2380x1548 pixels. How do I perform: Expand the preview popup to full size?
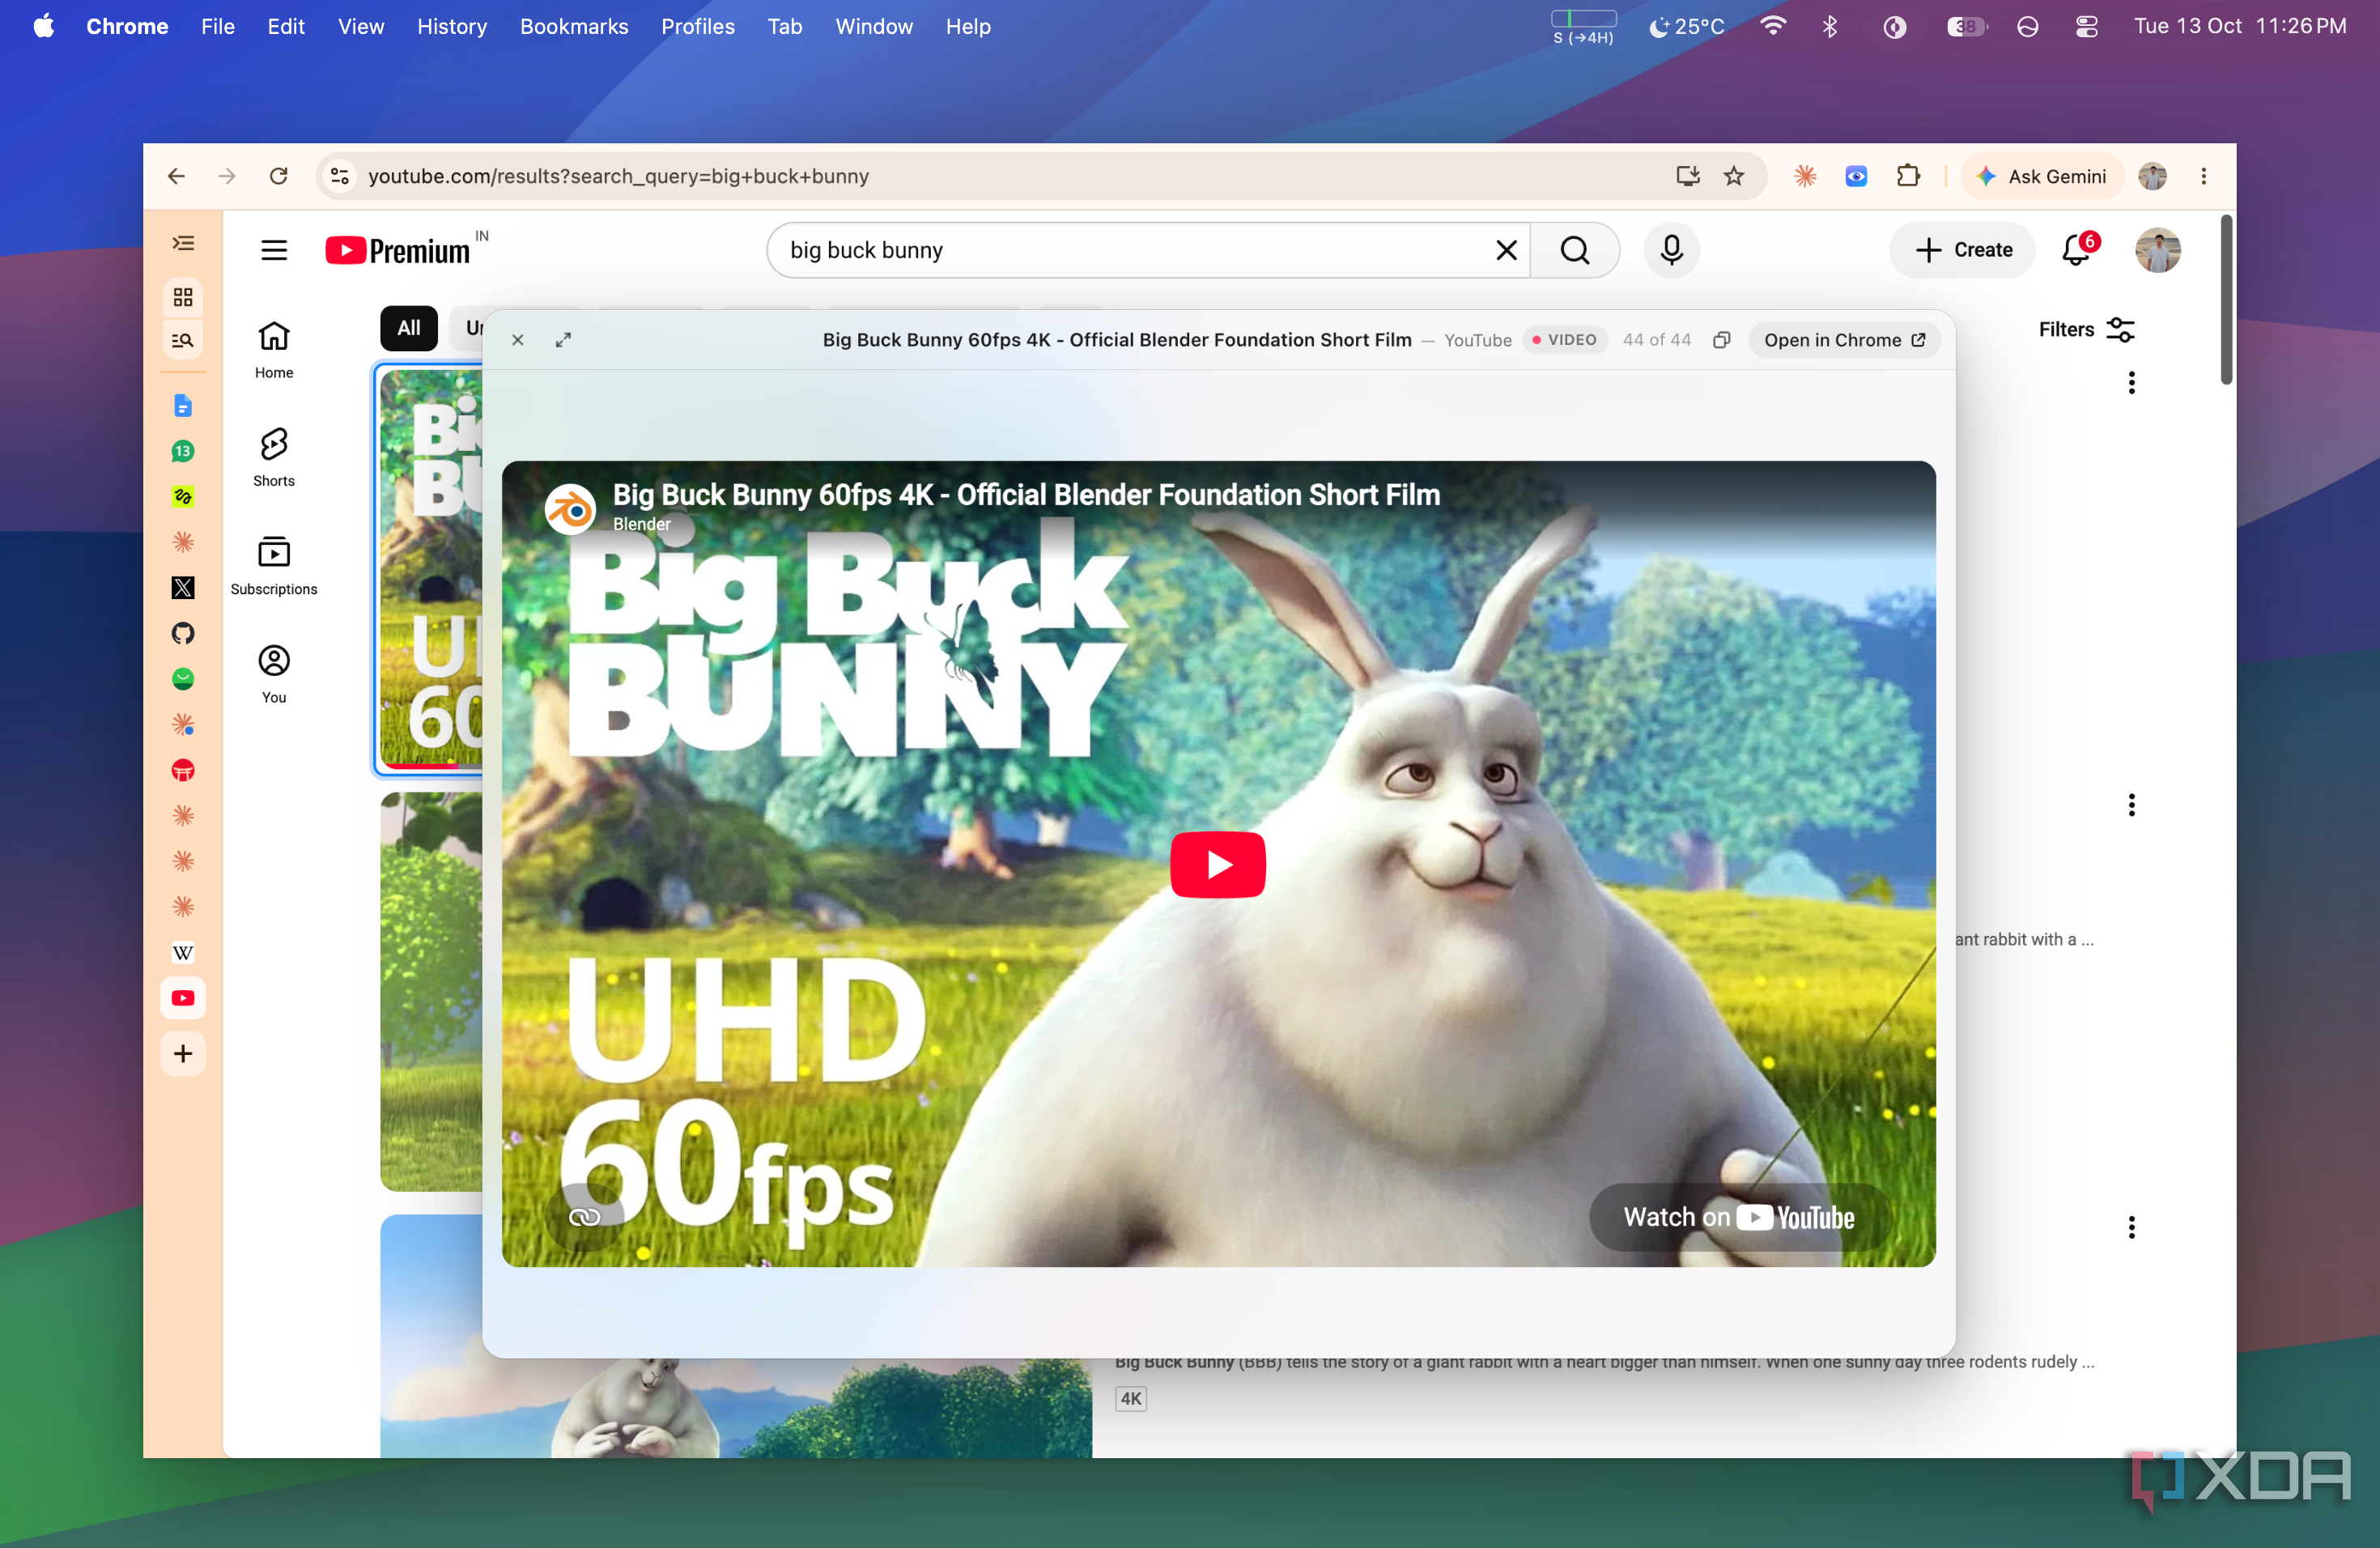point(564,340)
